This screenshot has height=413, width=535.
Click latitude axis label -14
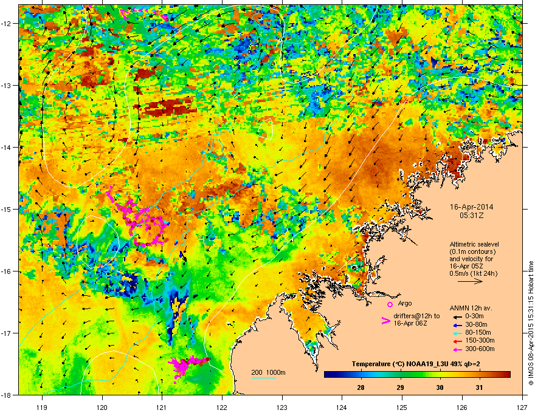click(6, 147)
